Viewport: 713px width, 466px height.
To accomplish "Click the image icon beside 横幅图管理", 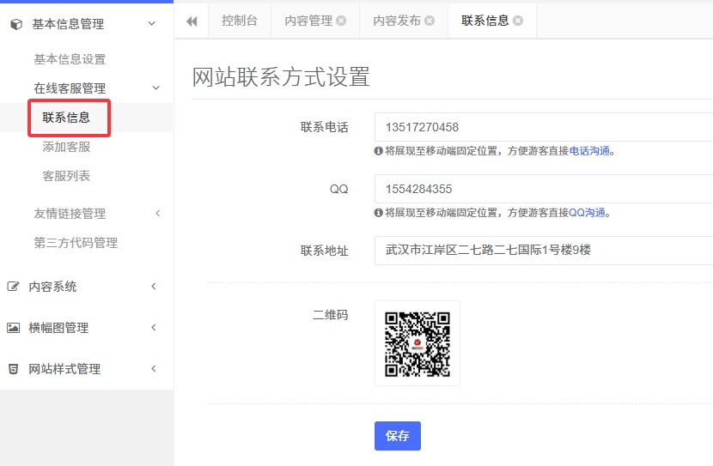I will pos(13,328).
